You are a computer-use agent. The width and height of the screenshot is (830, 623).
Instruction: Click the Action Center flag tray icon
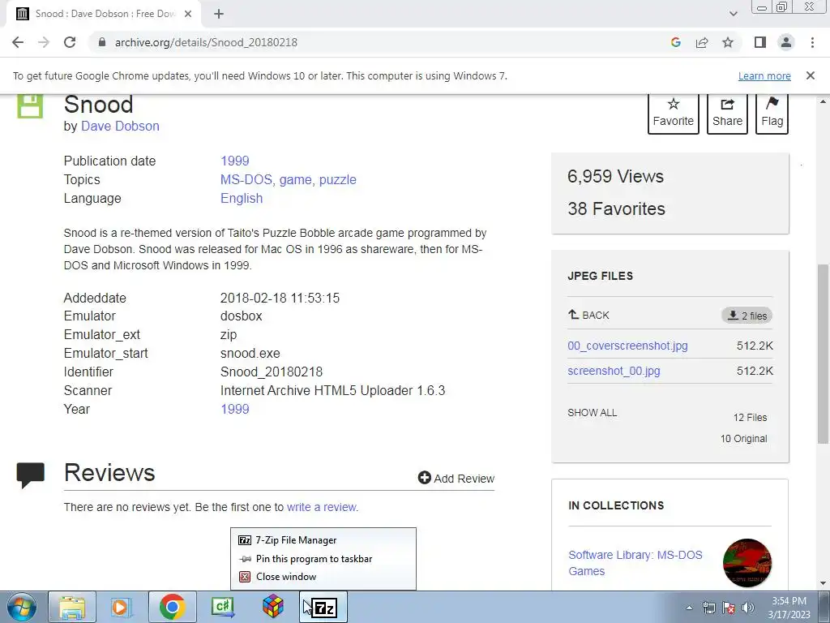pyautogui.click(x=729, y=608)
